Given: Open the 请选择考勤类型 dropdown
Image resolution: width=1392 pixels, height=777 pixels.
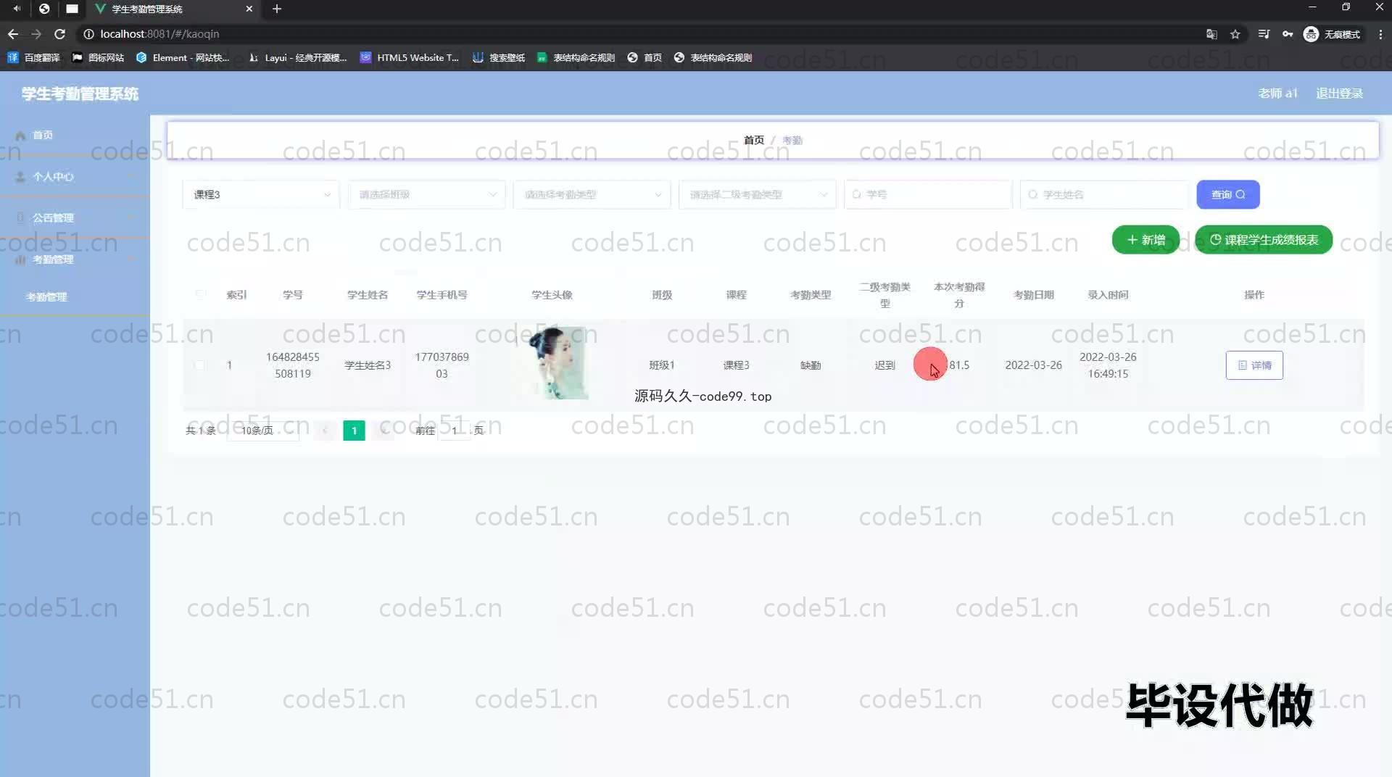Looking at the screenshot, I should click(592, 194).
